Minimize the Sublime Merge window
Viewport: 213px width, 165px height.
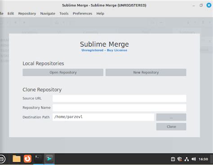point(194,5)
